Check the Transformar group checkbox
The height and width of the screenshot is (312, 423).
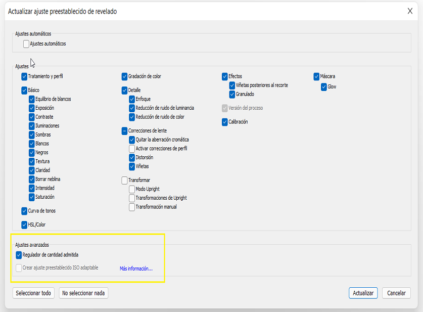point(124,180)
